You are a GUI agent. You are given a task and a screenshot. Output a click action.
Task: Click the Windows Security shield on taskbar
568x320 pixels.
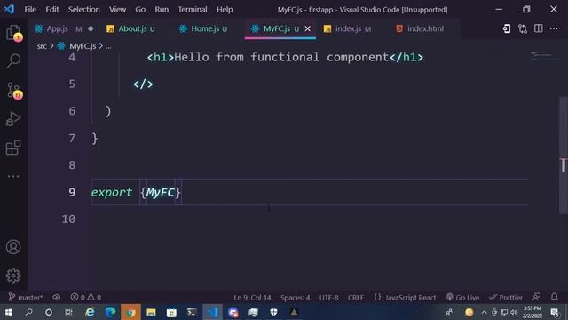tap(273, 312)
